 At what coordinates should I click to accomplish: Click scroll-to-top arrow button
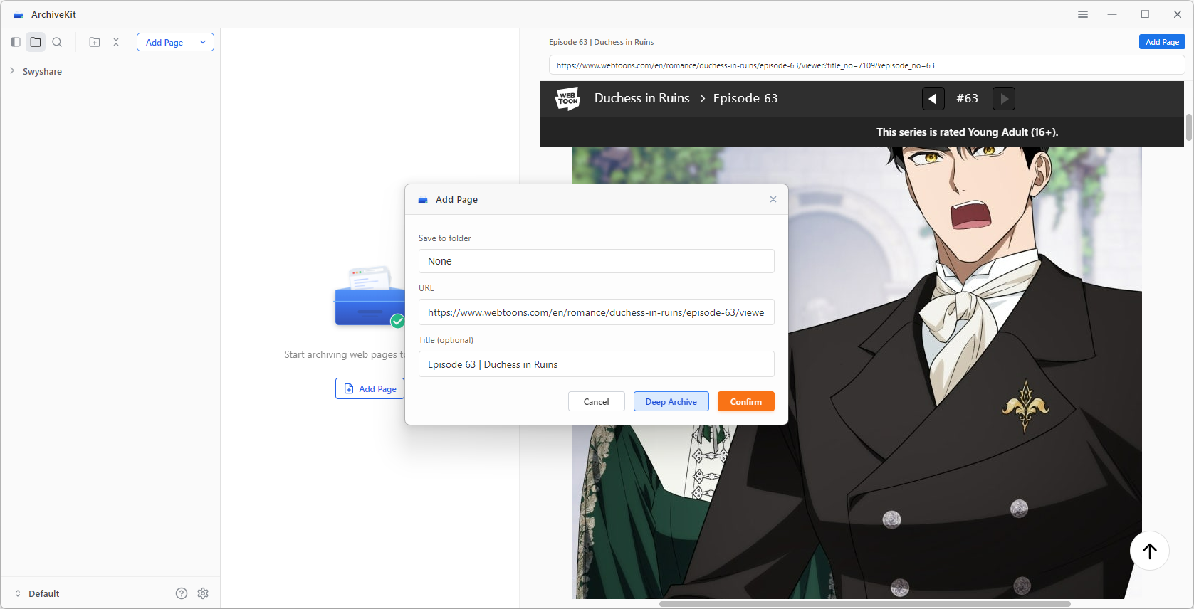(1149, 551)
